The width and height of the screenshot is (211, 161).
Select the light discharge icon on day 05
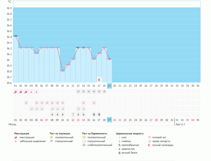[x=36, y=92]
